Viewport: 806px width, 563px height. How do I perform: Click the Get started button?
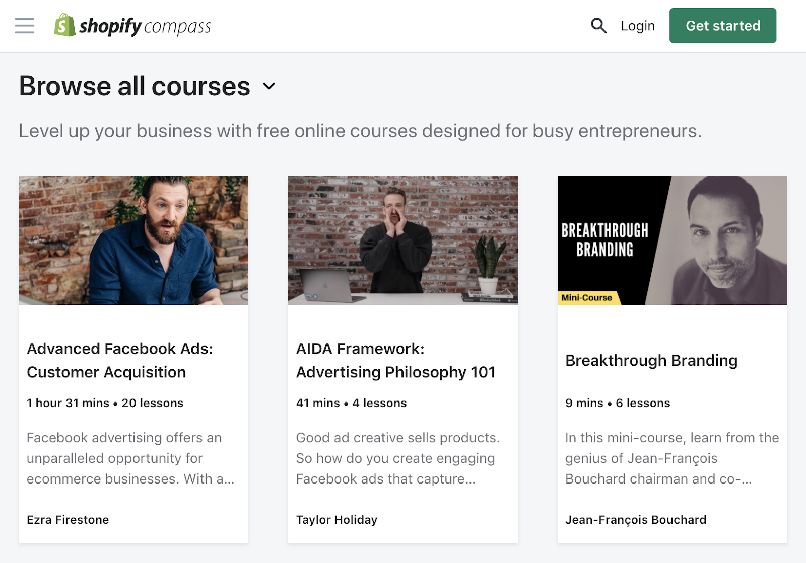pyautogui.click(x=723, y=26)
